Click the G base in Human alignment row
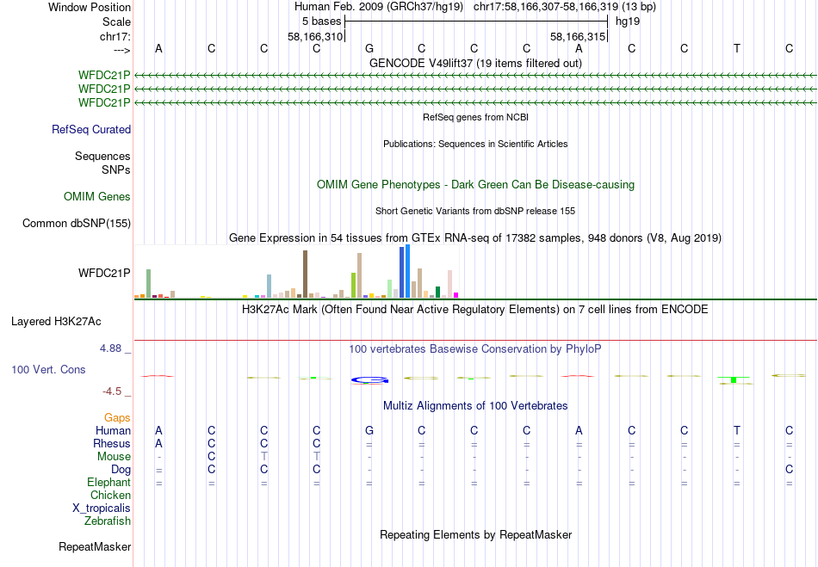Screen dimensions: 818x567 (x=369, y=430)
